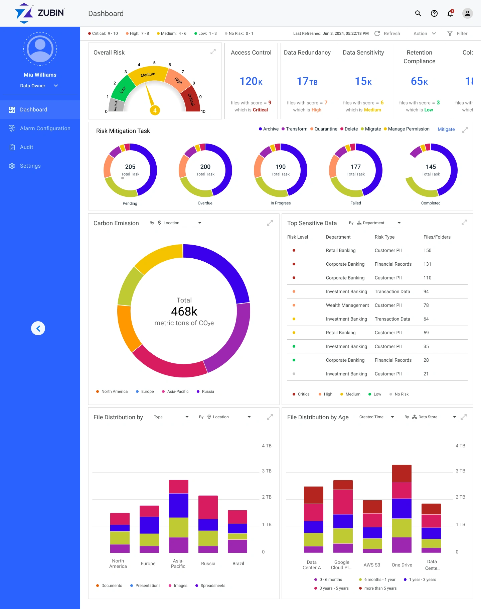Expand the Carbon Emission chart
The image size is (481, 609).
270,223
